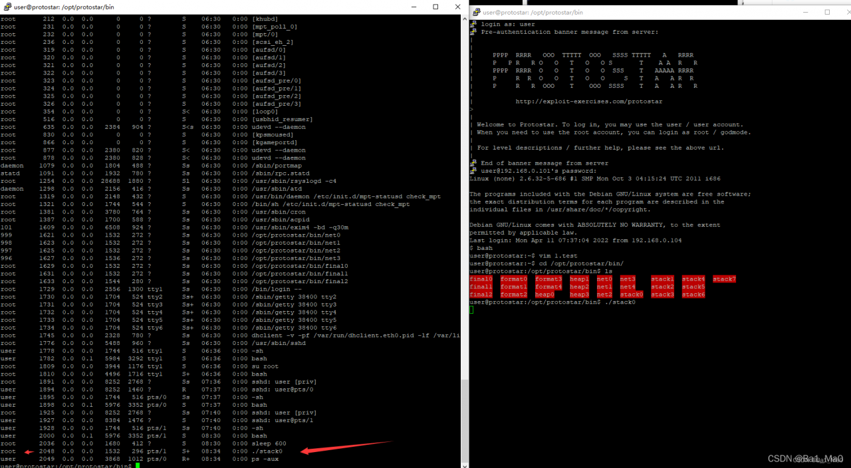Click 'format0' in the ls output

tap(514, 279)
